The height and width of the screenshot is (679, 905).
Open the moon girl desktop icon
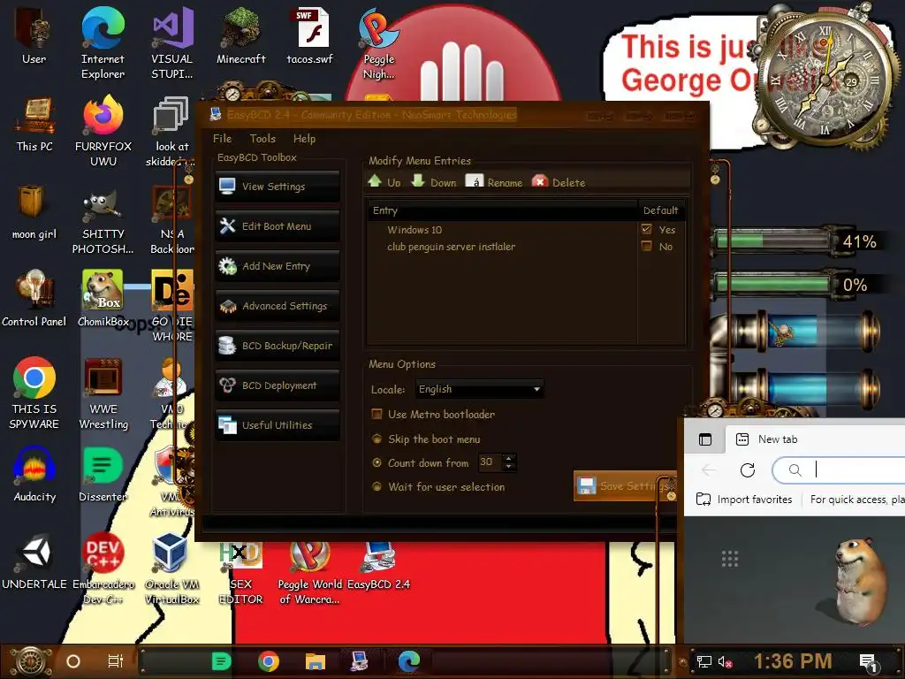click(34, 211)
